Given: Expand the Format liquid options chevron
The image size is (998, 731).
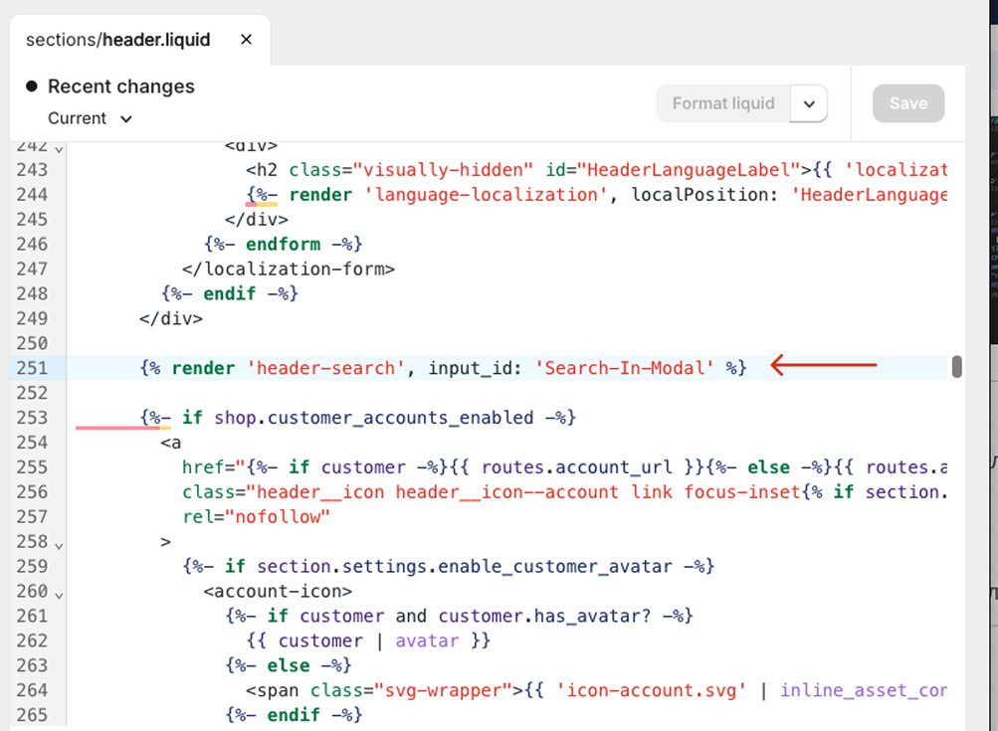Looking at the screenshot, I should tap(809, 103).
